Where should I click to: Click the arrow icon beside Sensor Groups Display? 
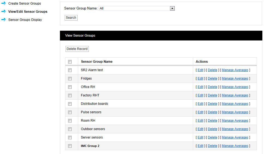[x=4, y=20]
